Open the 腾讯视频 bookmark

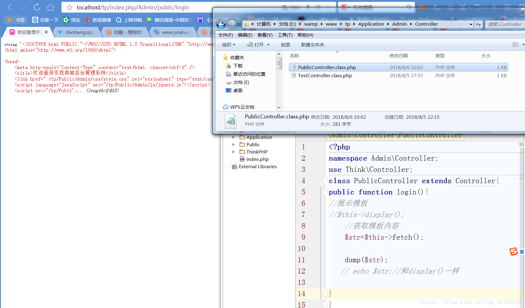[169, 20]
